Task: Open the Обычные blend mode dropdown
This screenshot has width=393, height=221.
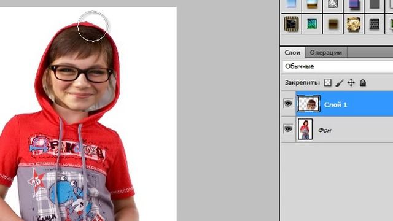Action: click(338, 66)
